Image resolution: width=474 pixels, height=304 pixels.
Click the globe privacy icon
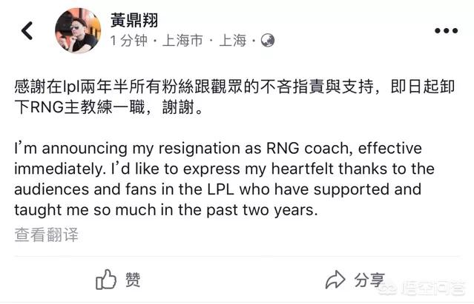click(268, 41)
